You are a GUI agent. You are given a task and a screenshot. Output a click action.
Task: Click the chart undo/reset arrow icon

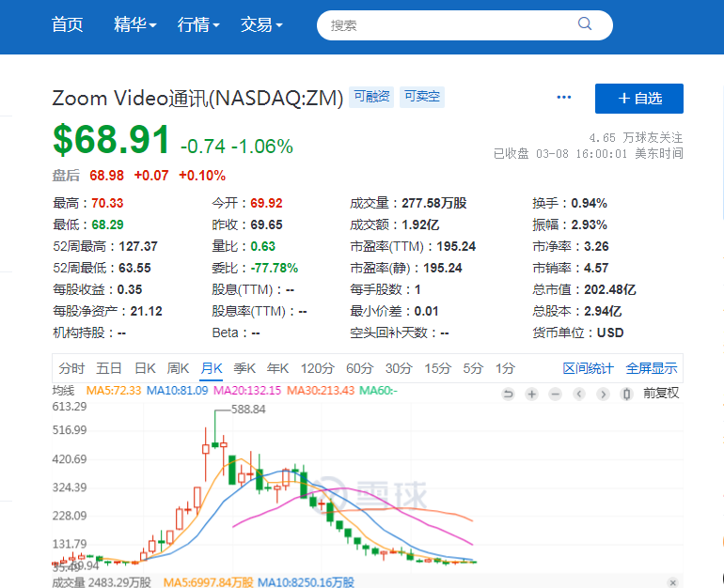pyautogui.click(x=508, y=394)
